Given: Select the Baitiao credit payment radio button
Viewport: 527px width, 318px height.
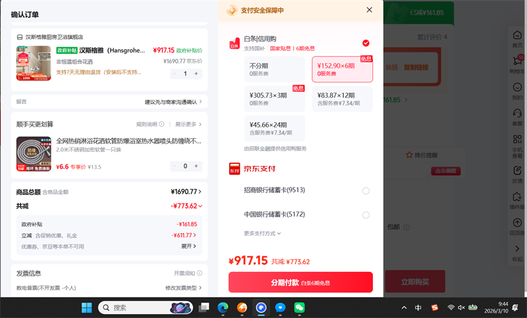Looking at the screenshot, I should click(366, 43).
